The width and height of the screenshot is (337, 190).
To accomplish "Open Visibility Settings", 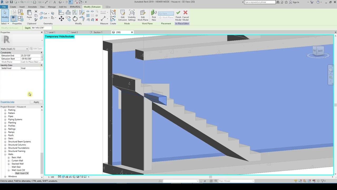I will 132,16.
